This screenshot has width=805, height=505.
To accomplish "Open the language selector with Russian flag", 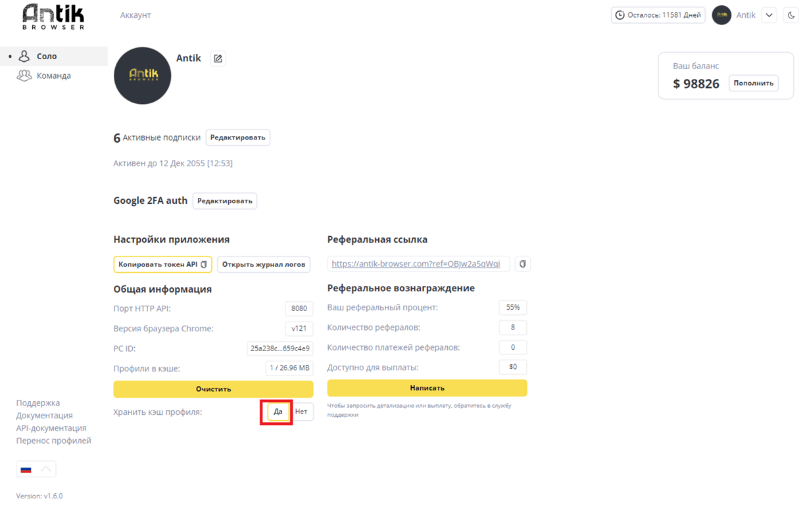I will point(36,469).
